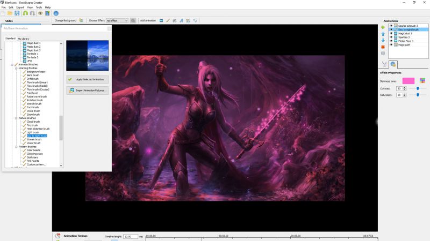Image resolution: width=430 pixels, height=241 pixels.
Task: Open the Choose Effect dropdown
Action: point(117,20)
